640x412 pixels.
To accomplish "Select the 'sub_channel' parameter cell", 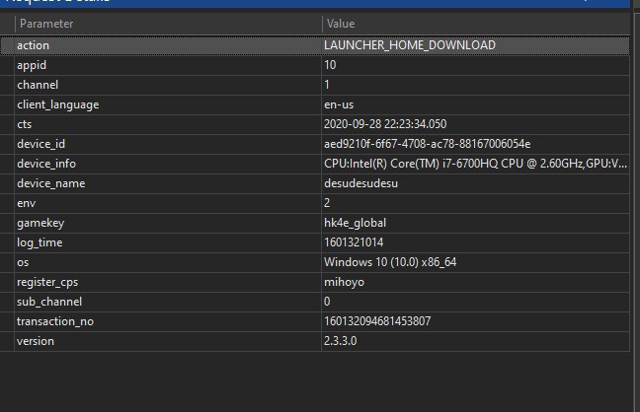I will point(168,302).
